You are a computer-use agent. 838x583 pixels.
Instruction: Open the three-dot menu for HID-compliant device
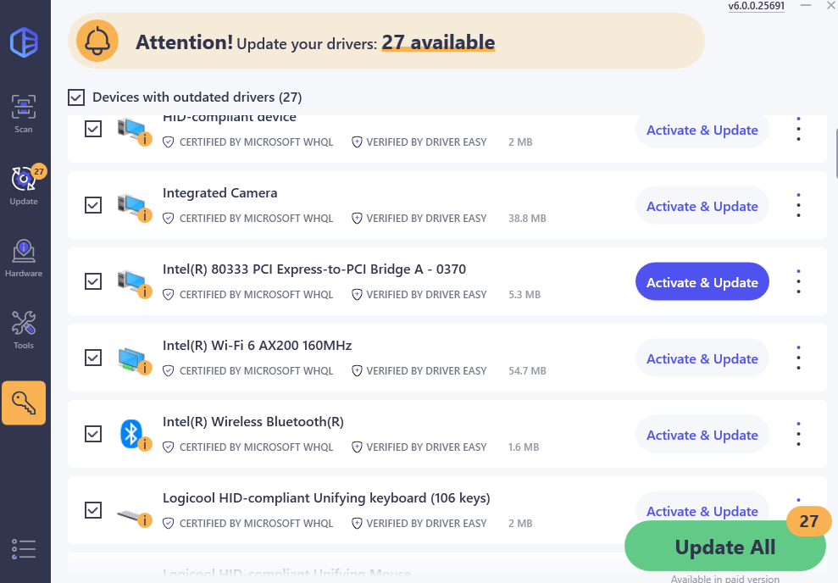click(797, 130)
